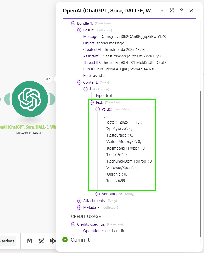Click the Message ID value msg_av9t0h2OAnBRggq8kBwtYkZ3
Image resolution: width=204 pixels, height=253 pixels.
point(136,37)
